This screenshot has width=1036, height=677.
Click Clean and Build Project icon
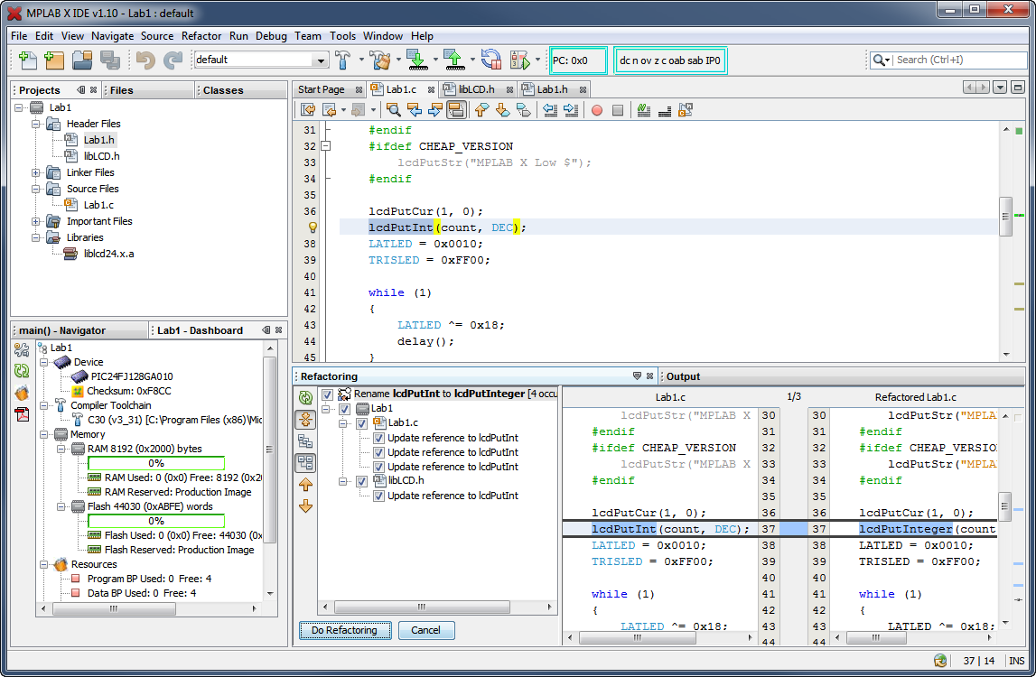pyautogui.click(x=380, y=60)
